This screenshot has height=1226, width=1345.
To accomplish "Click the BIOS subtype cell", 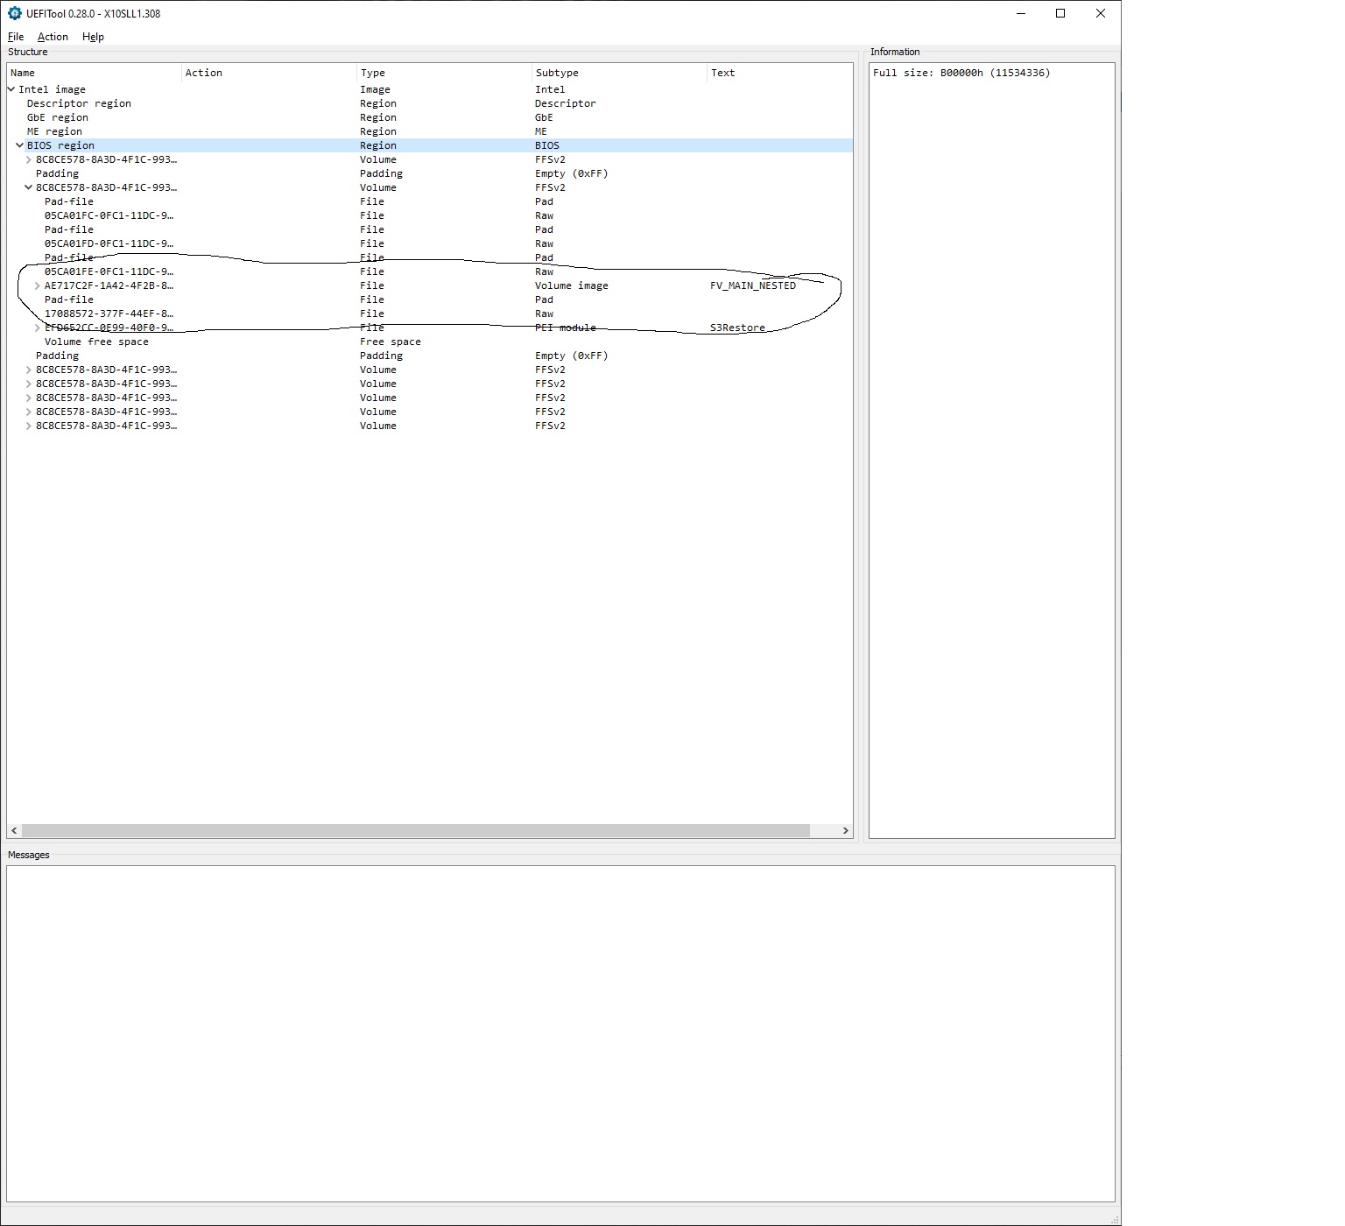I will [x=546, y=145].
